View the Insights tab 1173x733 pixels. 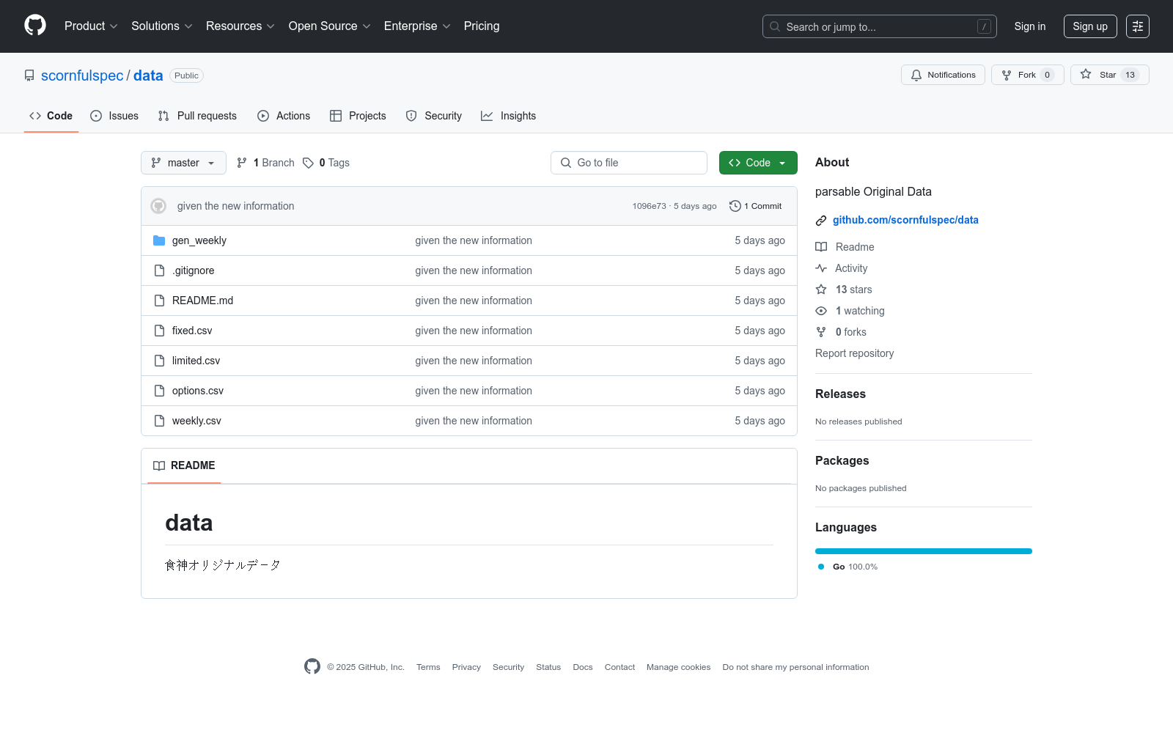508,116
